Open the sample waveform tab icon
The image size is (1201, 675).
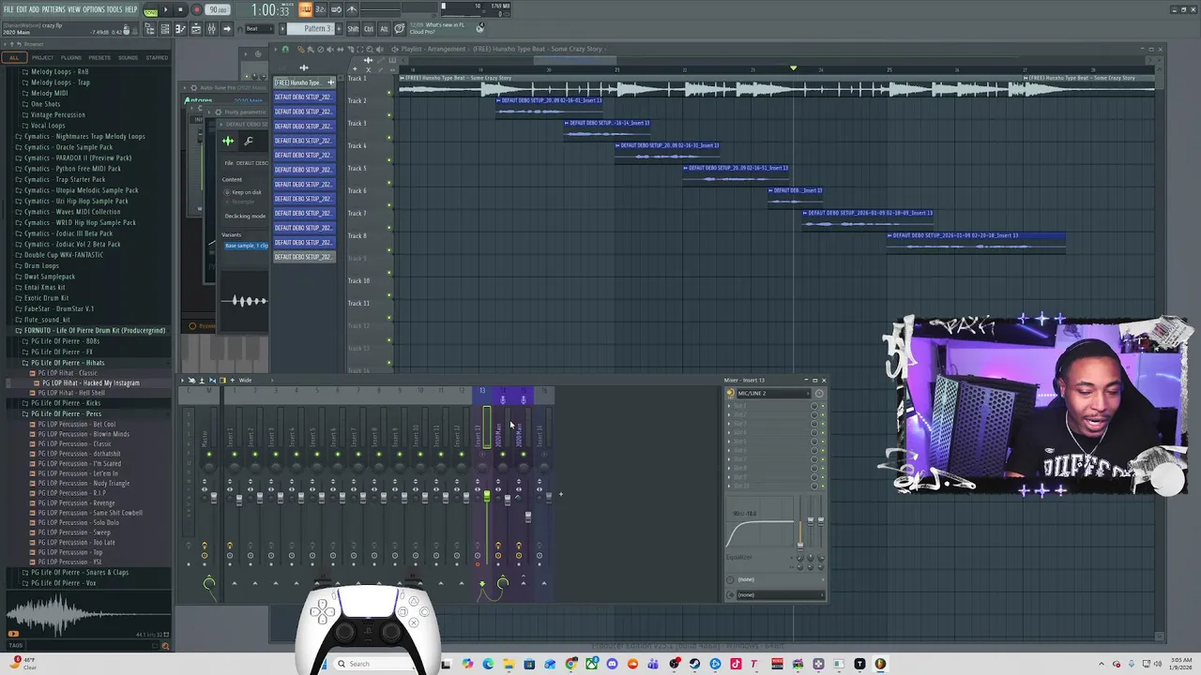pyautogui.click(x=228, y=142)
